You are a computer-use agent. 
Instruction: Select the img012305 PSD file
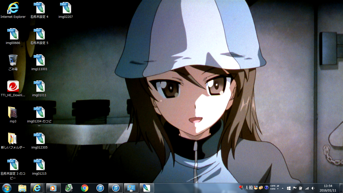pyautogui.click(x=39, y=141)
